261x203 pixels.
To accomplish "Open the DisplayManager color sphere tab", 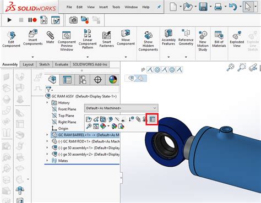I will (113, 80).
